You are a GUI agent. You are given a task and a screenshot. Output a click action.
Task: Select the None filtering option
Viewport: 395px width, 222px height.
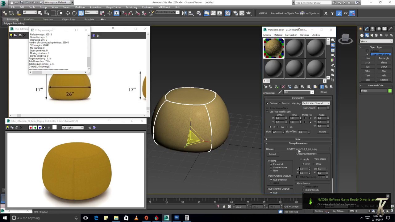pyautogui.click(x=271, y=171)
